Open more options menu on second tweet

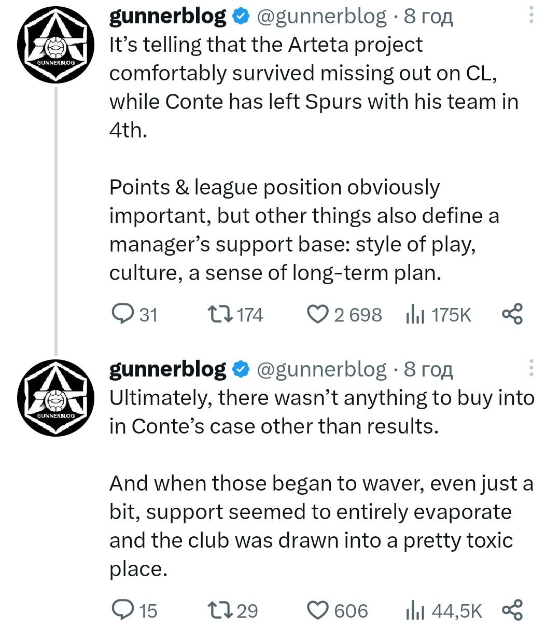click(x=530, y=368)
